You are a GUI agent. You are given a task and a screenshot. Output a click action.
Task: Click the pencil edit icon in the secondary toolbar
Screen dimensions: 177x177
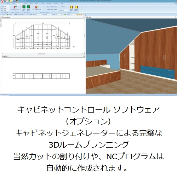click(84, 15)
